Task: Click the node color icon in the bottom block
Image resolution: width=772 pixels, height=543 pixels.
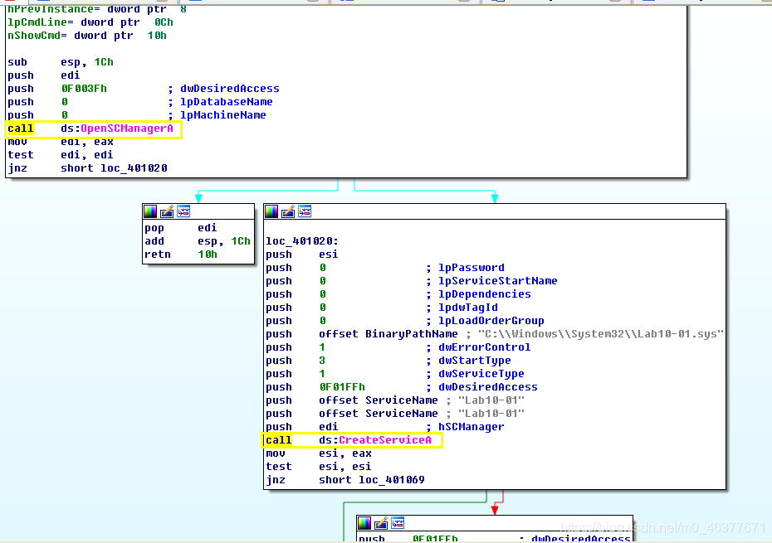Action: [x=364, y=523]
